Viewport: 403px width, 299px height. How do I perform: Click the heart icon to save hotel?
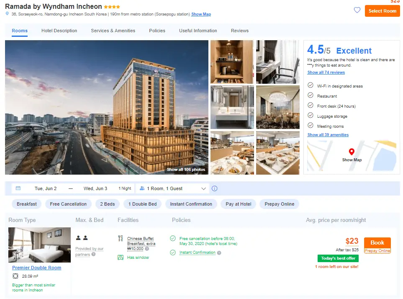[x=357, y=10]
